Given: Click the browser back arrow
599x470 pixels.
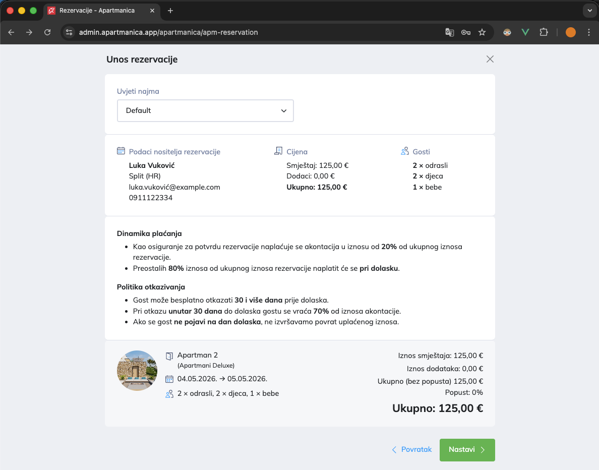Looking at the screenshot, I should click(11, 32).
